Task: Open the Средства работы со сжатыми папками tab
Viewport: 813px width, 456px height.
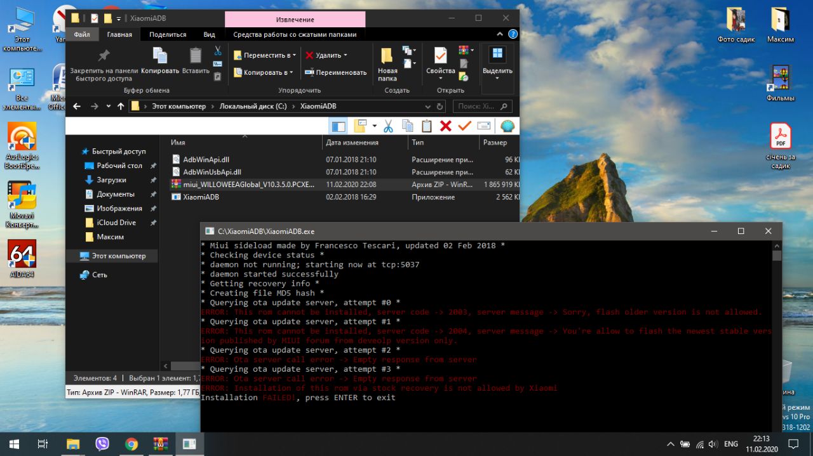Action: pyautogui.click(x=295, y=34)
